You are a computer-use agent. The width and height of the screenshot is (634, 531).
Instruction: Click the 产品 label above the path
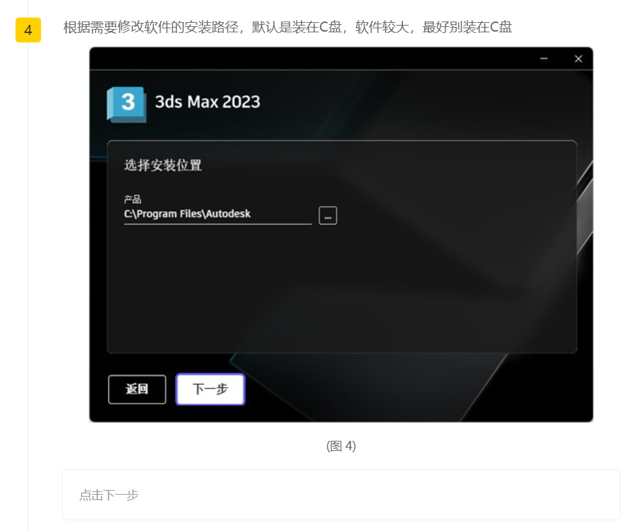click(x=133, y=199)
